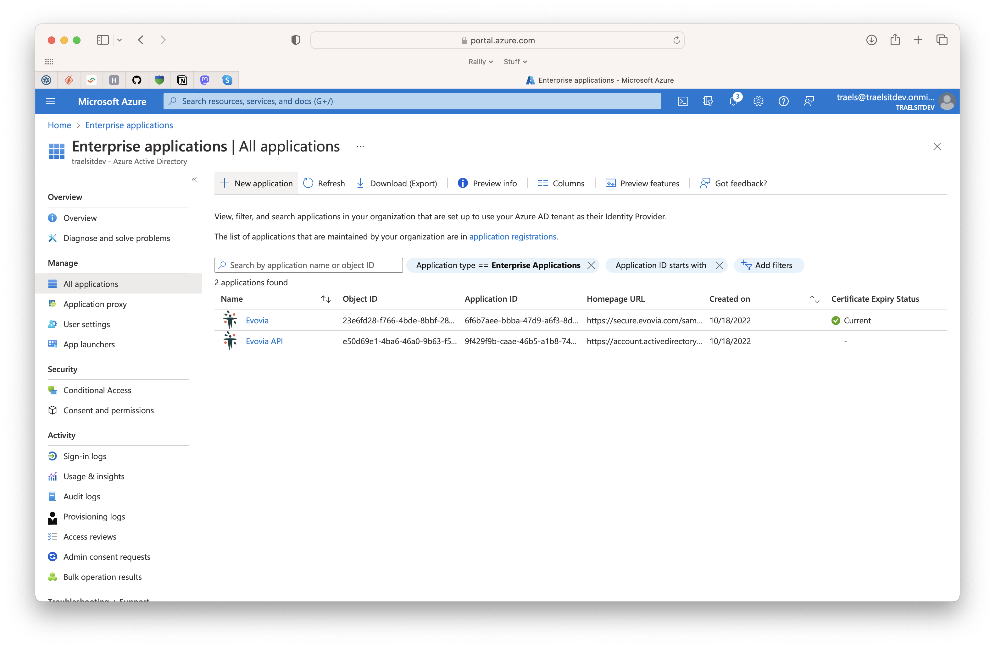Remove the Application type filter
995x648 pixels.
[591, 265]
